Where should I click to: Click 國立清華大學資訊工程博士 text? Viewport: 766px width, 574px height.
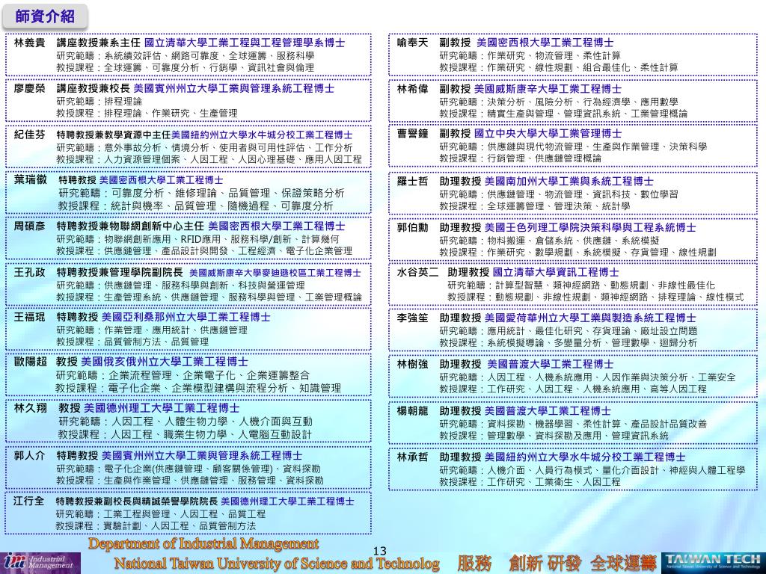(x=556, y=272)
